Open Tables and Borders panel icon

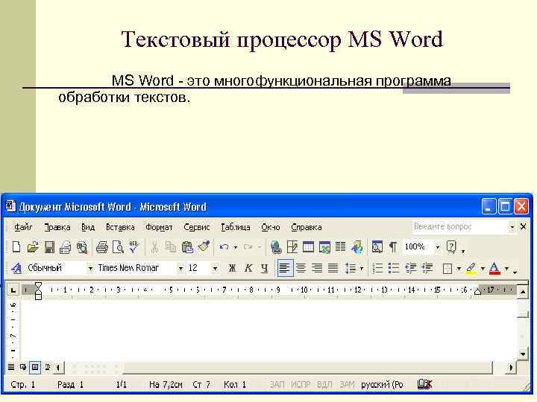(292, 247)
